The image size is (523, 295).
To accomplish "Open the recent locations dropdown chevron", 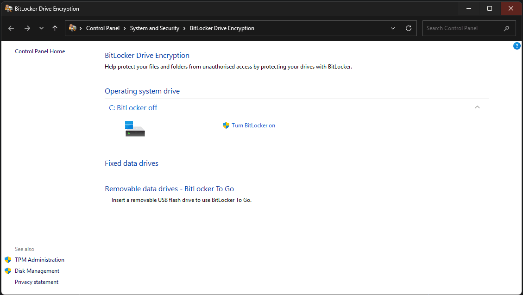I will pyautogui.click(x=41, y=28).
